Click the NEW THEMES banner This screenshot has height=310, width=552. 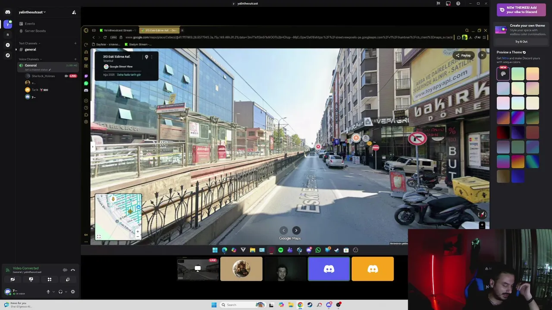coord(521,10)
